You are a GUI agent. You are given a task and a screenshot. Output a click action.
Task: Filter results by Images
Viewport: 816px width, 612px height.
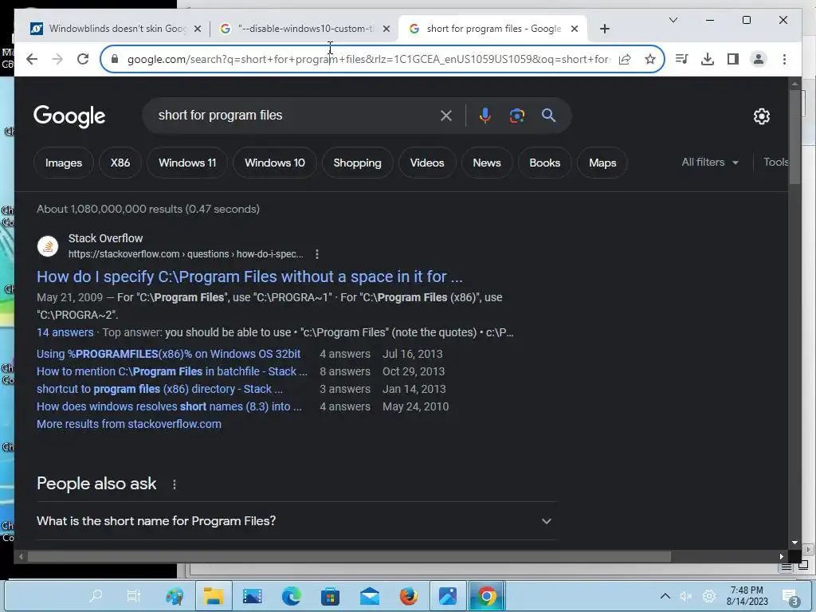pos(64,163)
